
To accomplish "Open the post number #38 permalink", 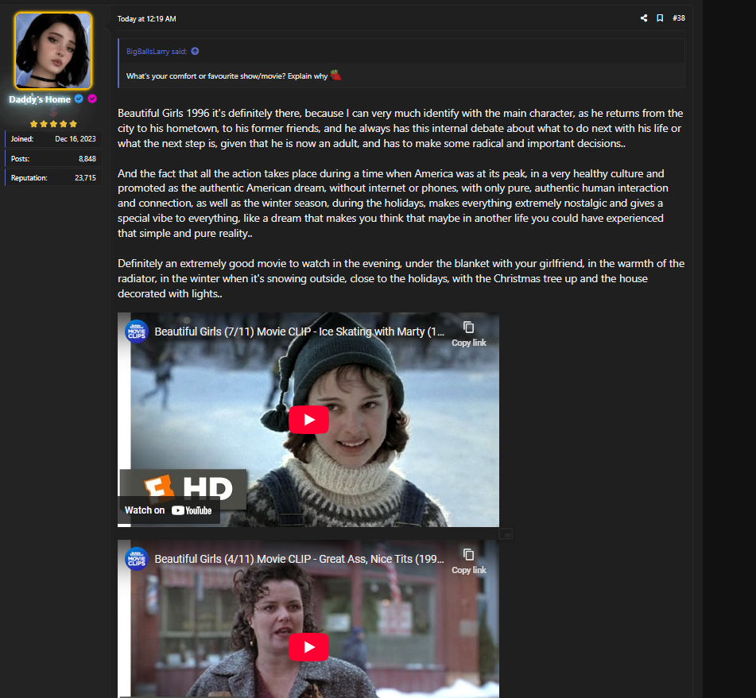I will coord(678,18).
